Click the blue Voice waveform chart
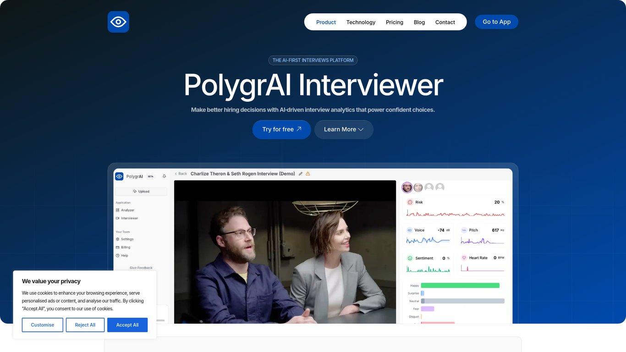Image resolution: width=626 pixels, height=352 pixels. 428,240
